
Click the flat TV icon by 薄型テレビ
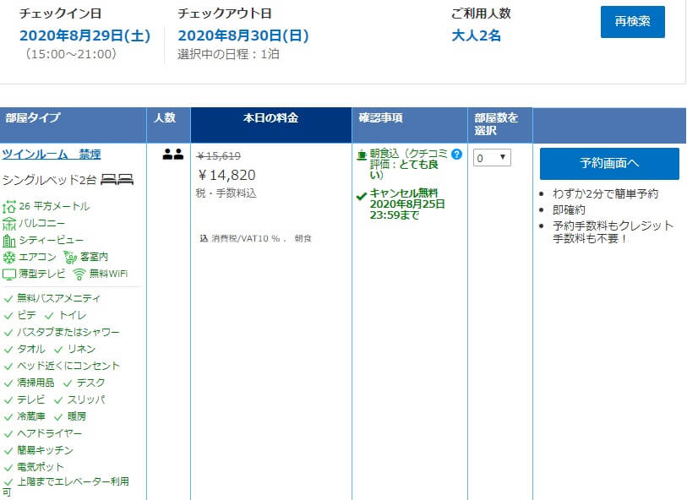tap(8, 274)
